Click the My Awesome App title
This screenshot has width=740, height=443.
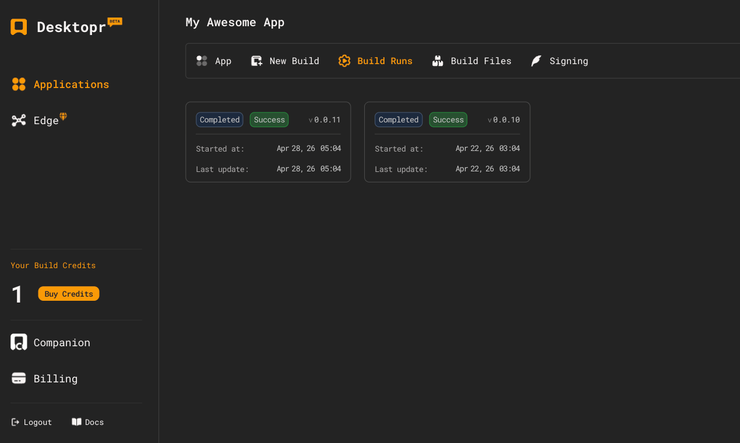click(x=235, y=22)
